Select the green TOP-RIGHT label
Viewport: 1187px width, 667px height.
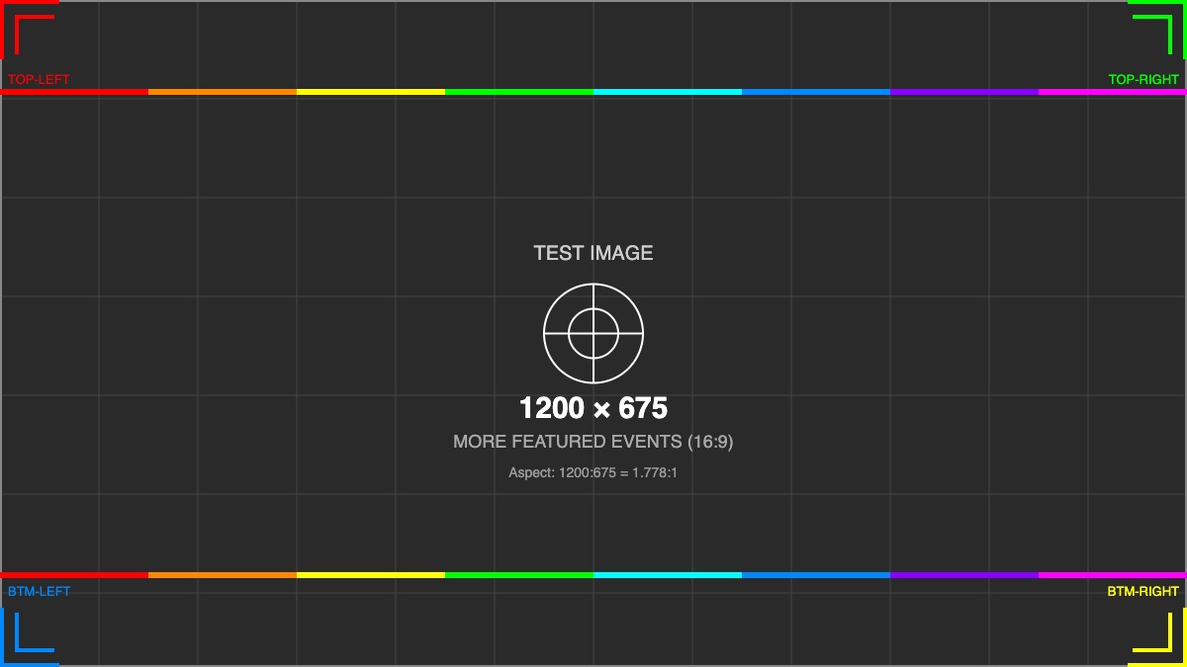(x=1143, y=79)
